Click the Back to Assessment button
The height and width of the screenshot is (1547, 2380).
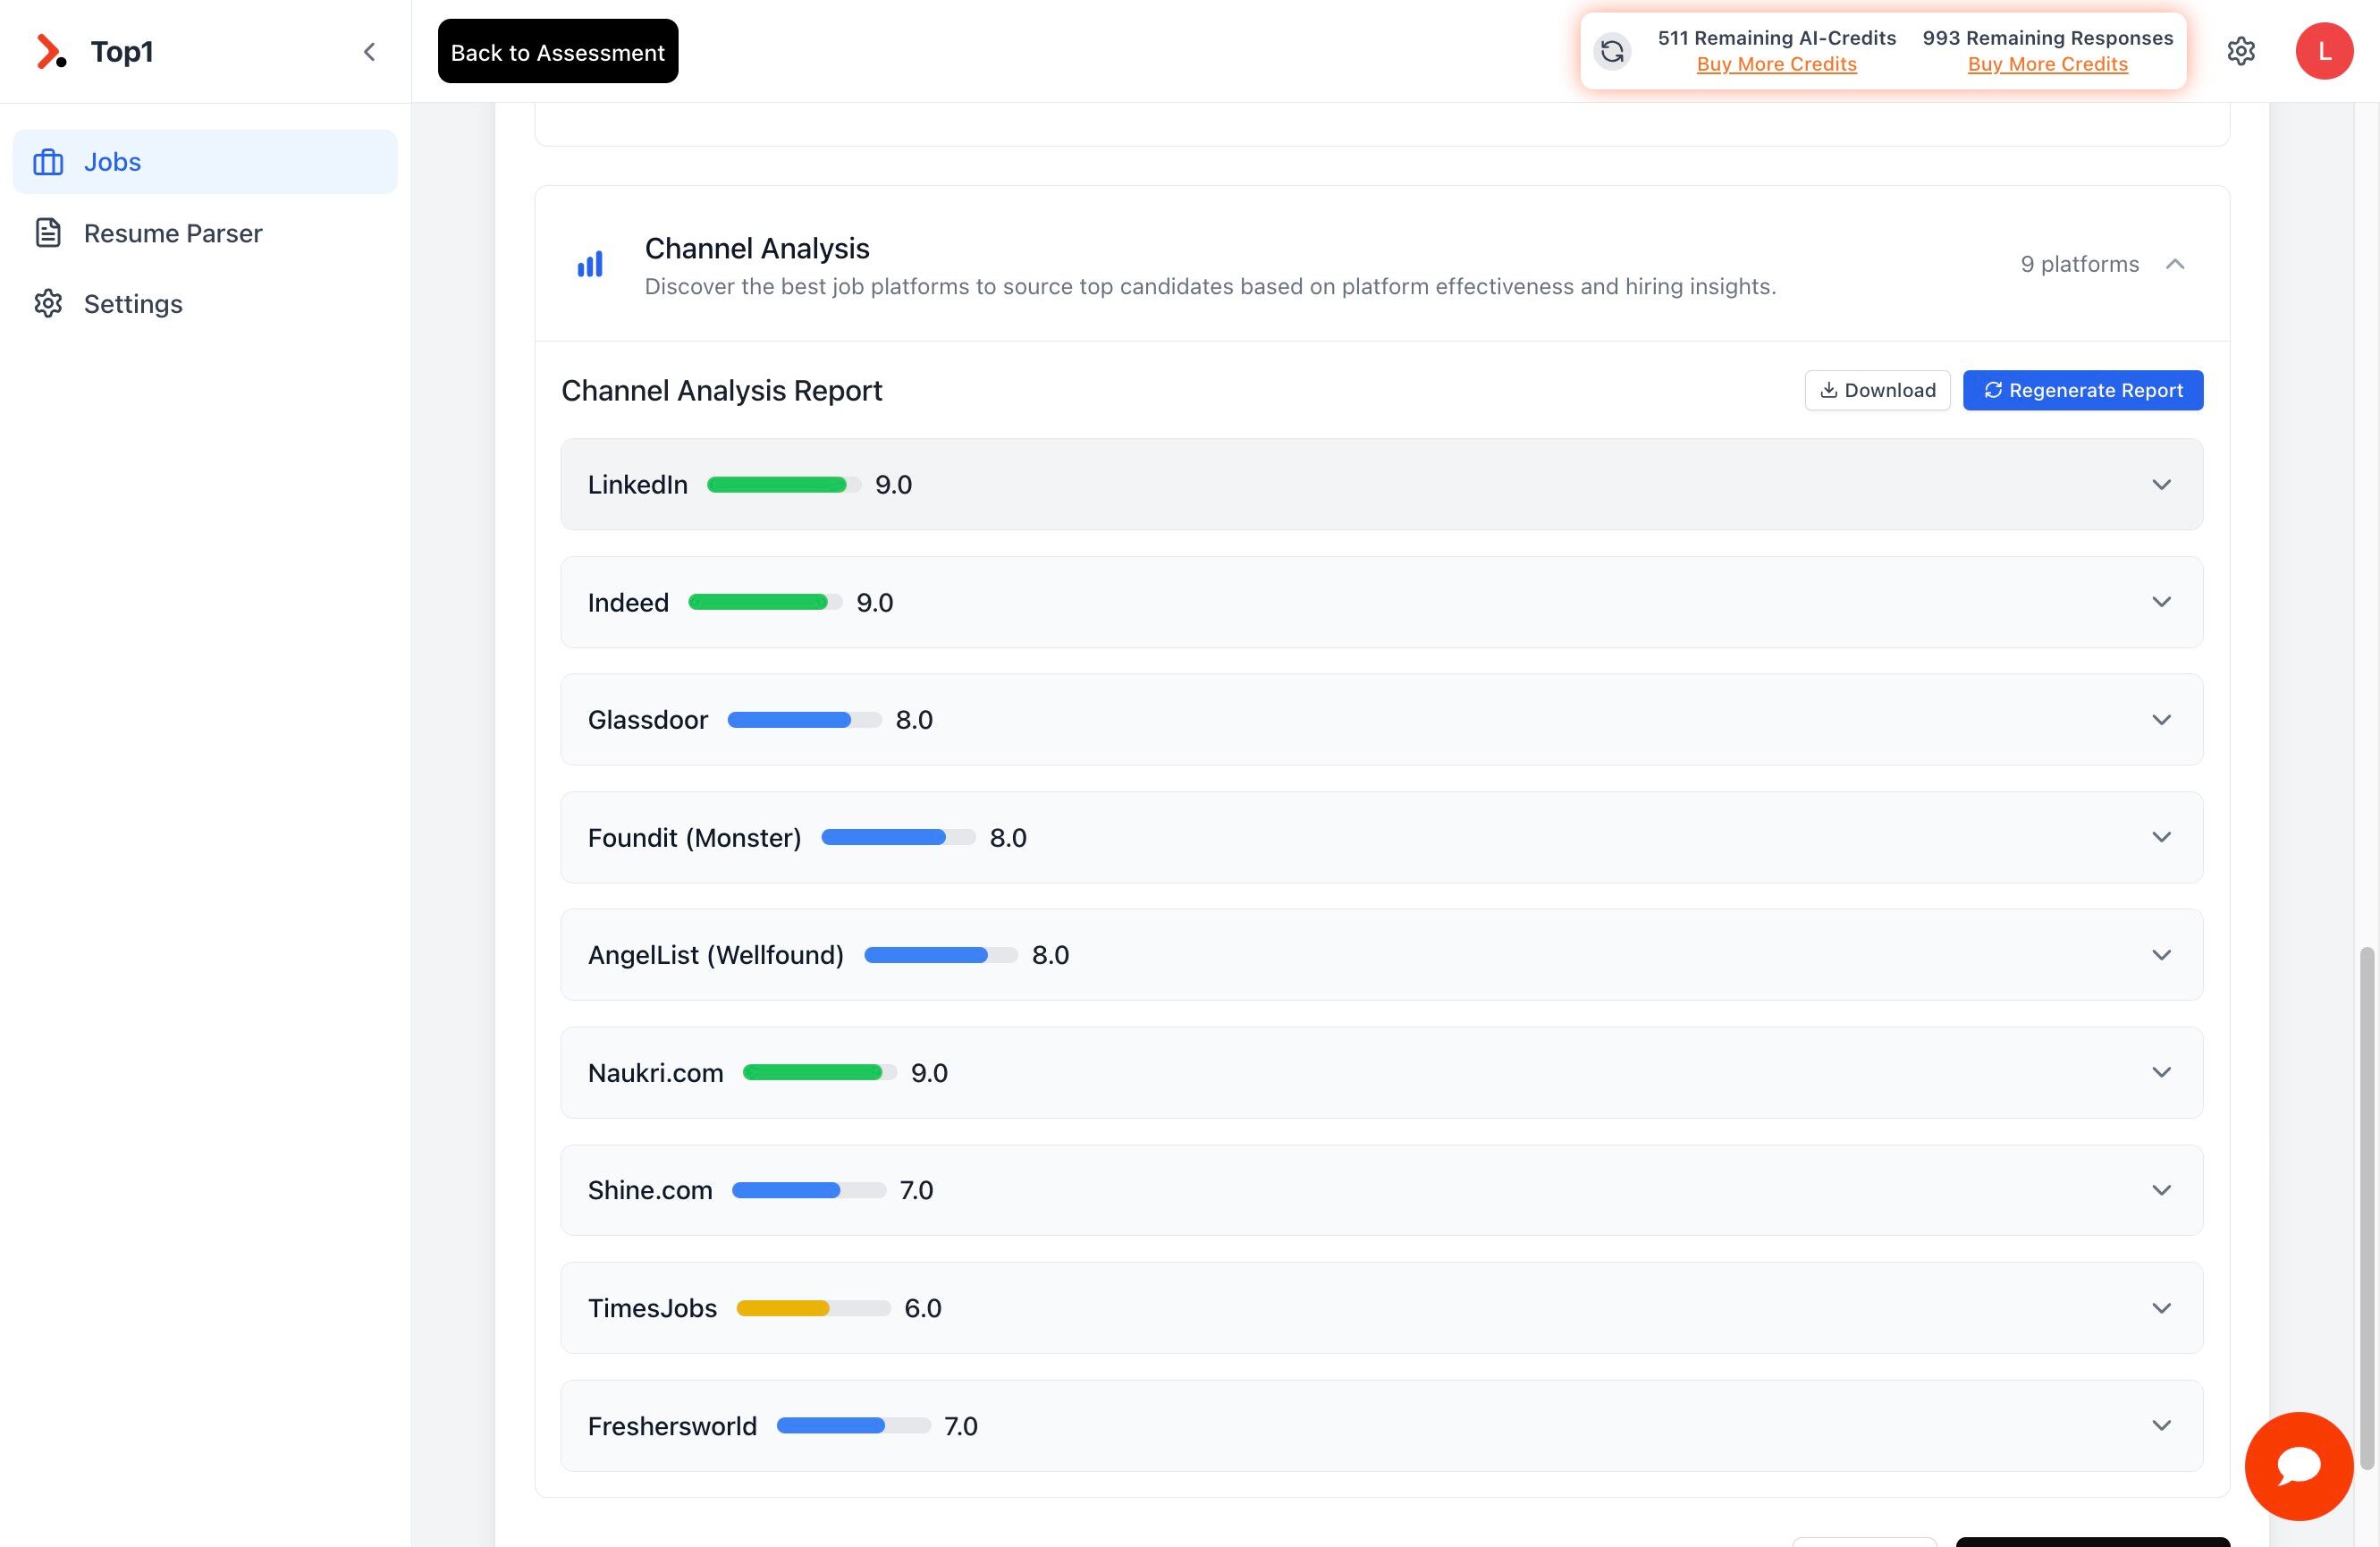pos(557,51)
